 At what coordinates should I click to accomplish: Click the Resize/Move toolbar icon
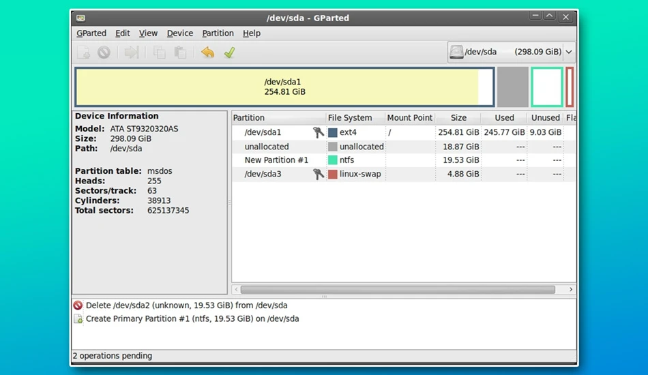(132, 52)
